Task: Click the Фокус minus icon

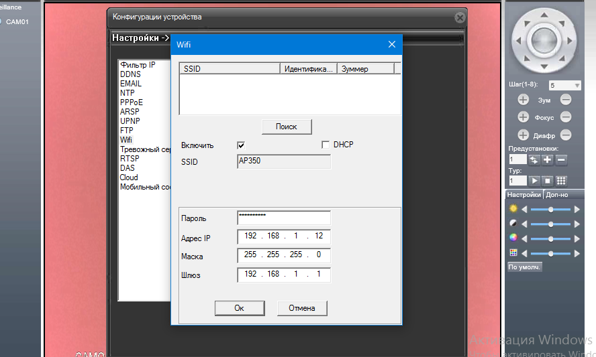Action: coord(566,117)
